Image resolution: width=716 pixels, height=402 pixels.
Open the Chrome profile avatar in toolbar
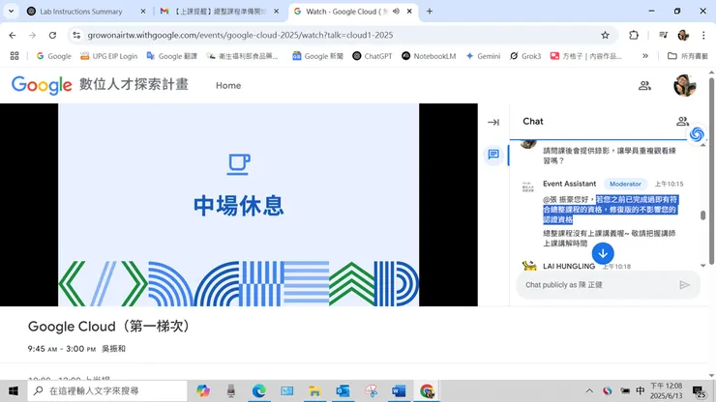(x=683, y=35)
